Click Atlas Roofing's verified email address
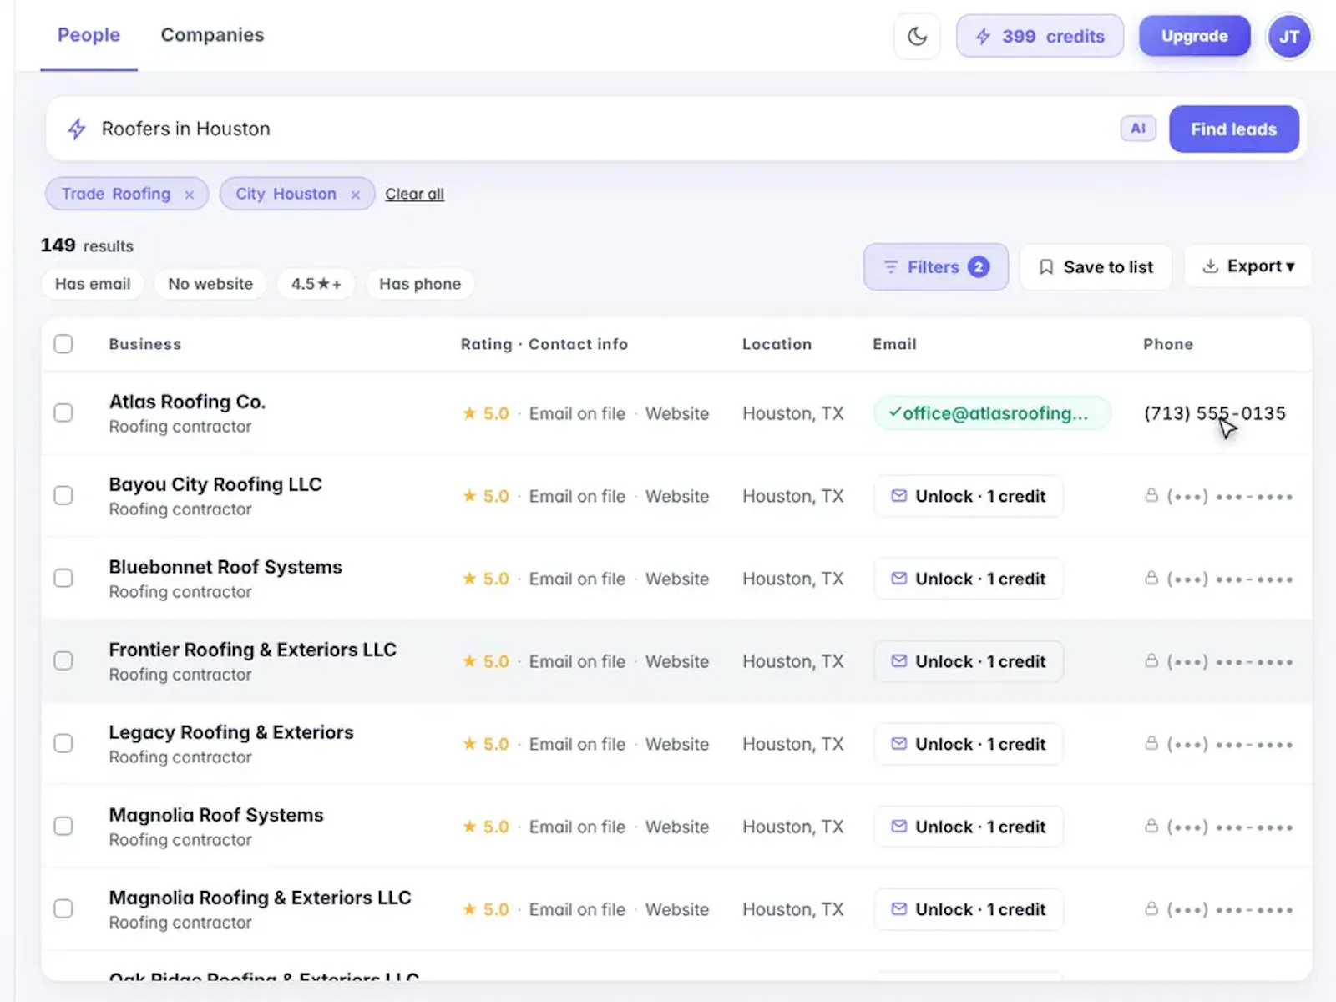Image resolution: width=1336 pixels, height=1002 pixels. tap(992, 413)
